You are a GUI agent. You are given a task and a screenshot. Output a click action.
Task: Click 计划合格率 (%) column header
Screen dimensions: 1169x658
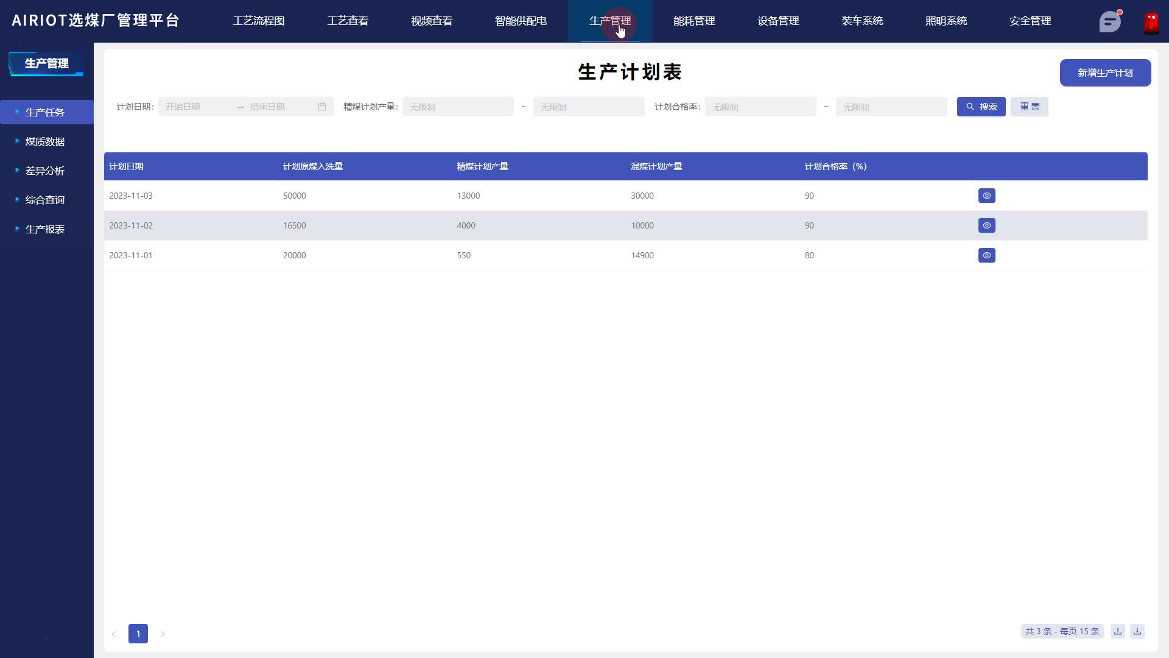[x=835, y=166]
